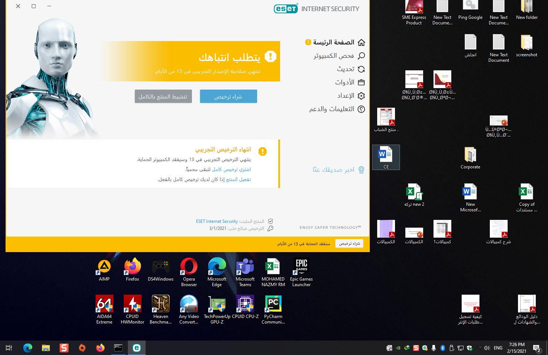
Task: Click the Task View button on taskbar
Action: point(9,348)
